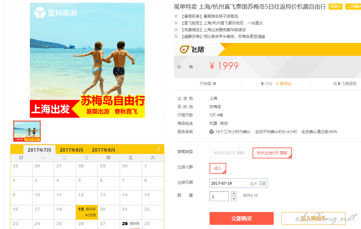Image resolution: width=361 pixels, height=229 pixels.
Task: Switch calendar to 2017年8月 tab
Action: click(x=71, y=150)
